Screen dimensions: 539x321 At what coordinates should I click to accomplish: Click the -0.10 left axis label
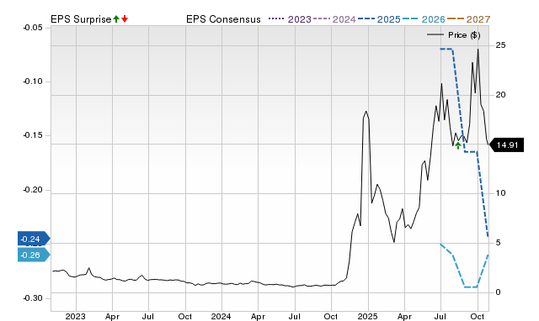(33, 82)
